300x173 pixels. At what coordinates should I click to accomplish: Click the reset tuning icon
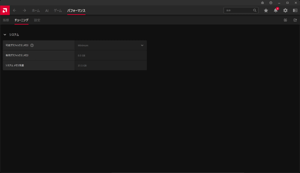point(285,20)
